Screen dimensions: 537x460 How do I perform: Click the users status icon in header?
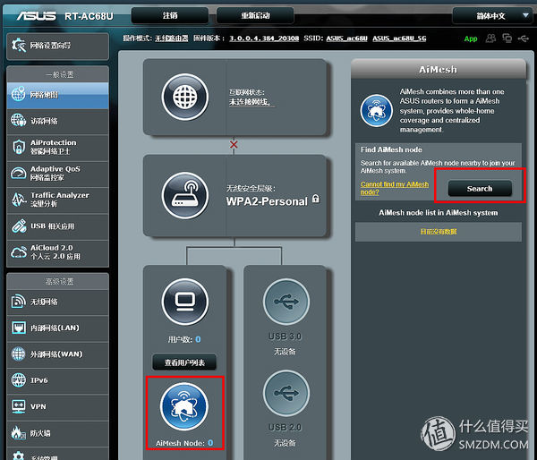(490, 38)
